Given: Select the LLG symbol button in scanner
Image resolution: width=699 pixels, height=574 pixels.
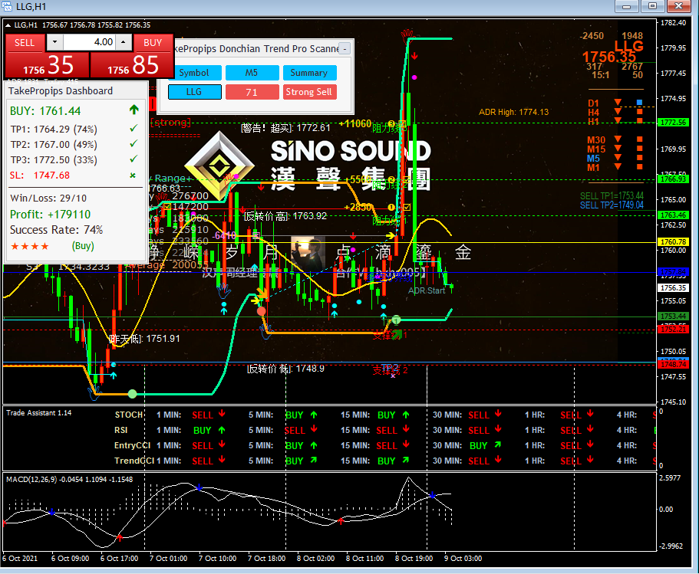Looking at the screenshot, I should point(194,92).
